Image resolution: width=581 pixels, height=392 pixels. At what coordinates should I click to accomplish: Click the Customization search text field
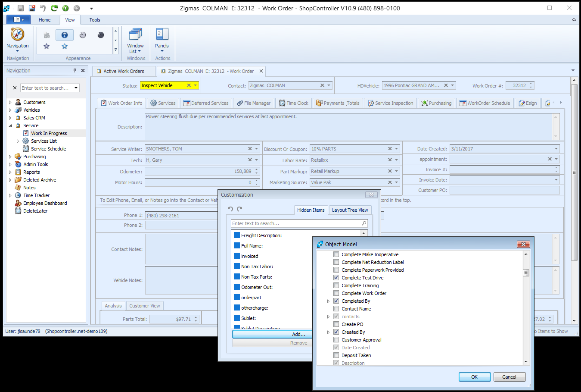click(296, 223)
